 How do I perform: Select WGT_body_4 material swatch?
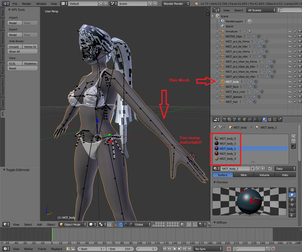click(217, 158)
